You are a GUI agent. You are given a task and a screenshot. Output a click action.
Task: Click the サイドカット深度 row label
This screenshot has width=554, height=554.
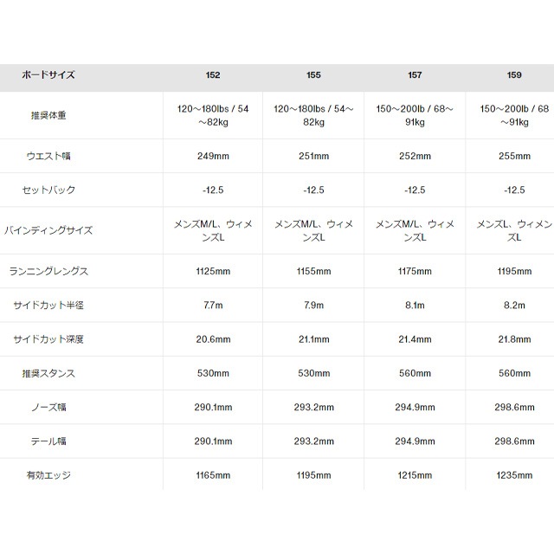(x=48, y=339)
